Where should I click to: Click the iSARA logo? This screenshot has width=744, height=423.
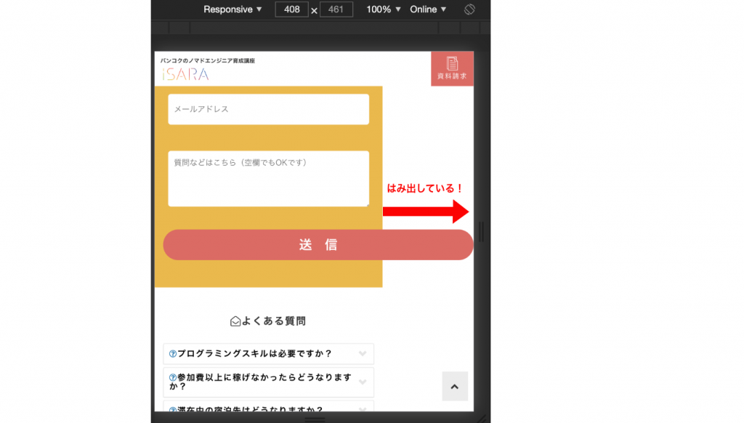pos(185,74)
